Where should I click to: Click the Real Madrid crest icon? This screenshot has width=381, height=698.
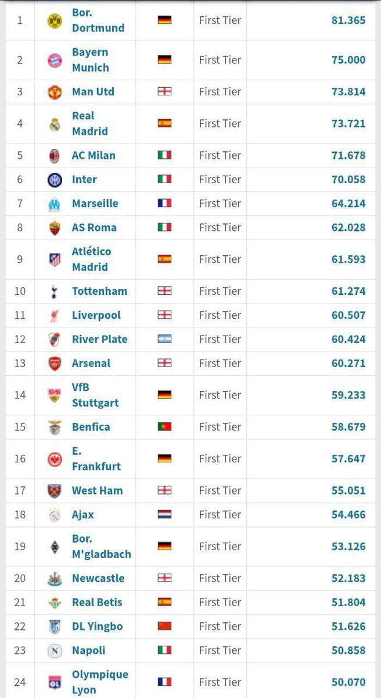55,124
